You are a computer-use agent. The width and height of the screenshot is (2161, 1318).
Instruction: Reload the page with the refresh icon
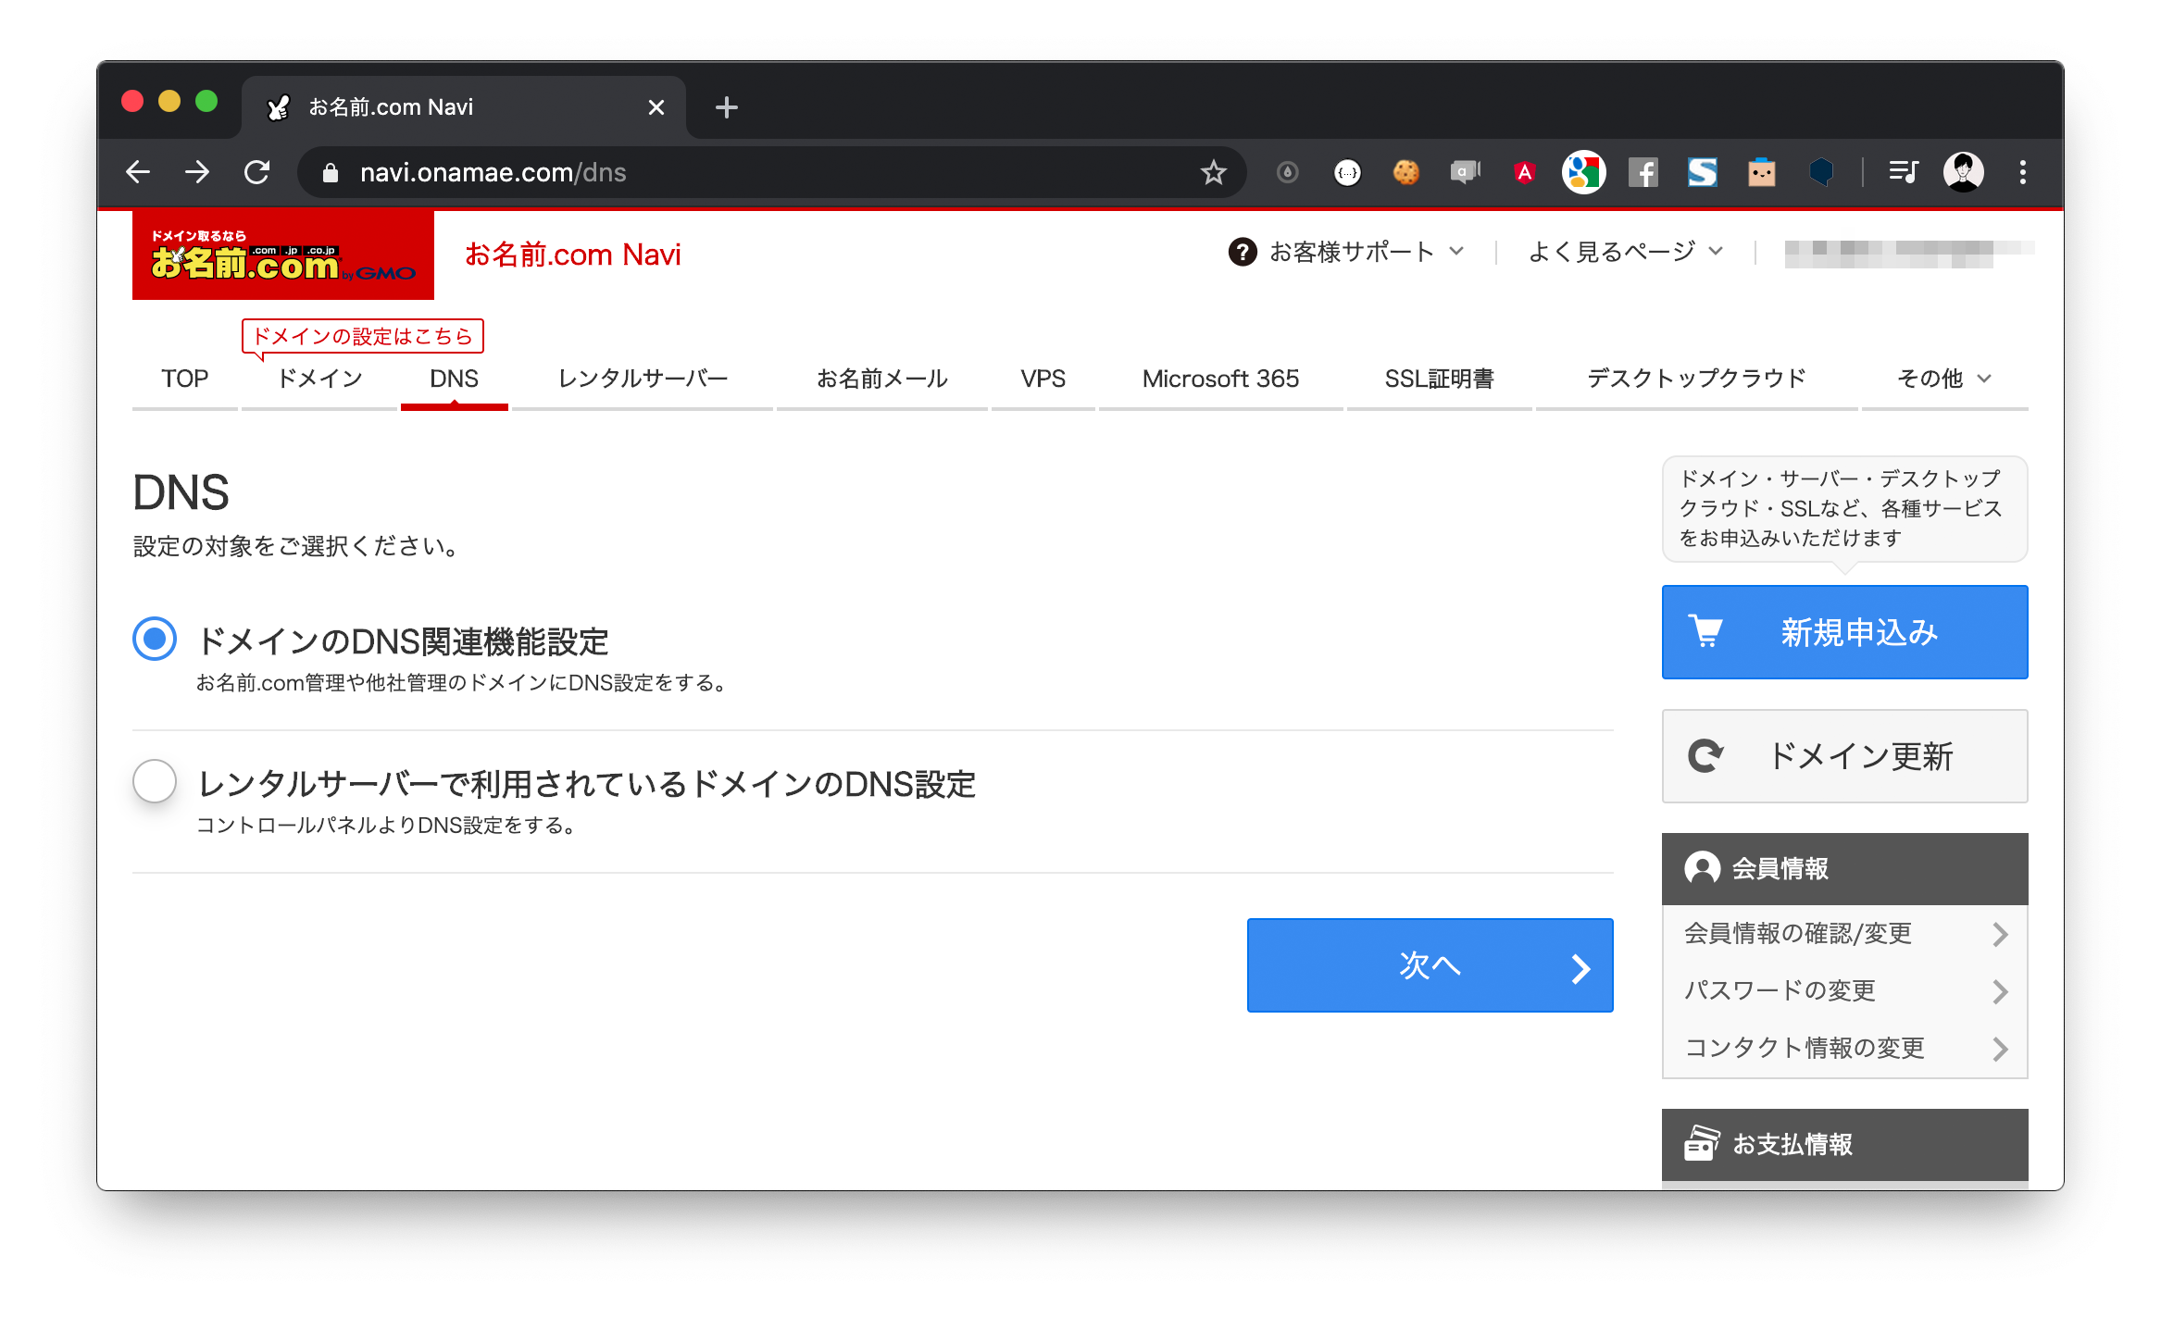(x=256, y=172)
